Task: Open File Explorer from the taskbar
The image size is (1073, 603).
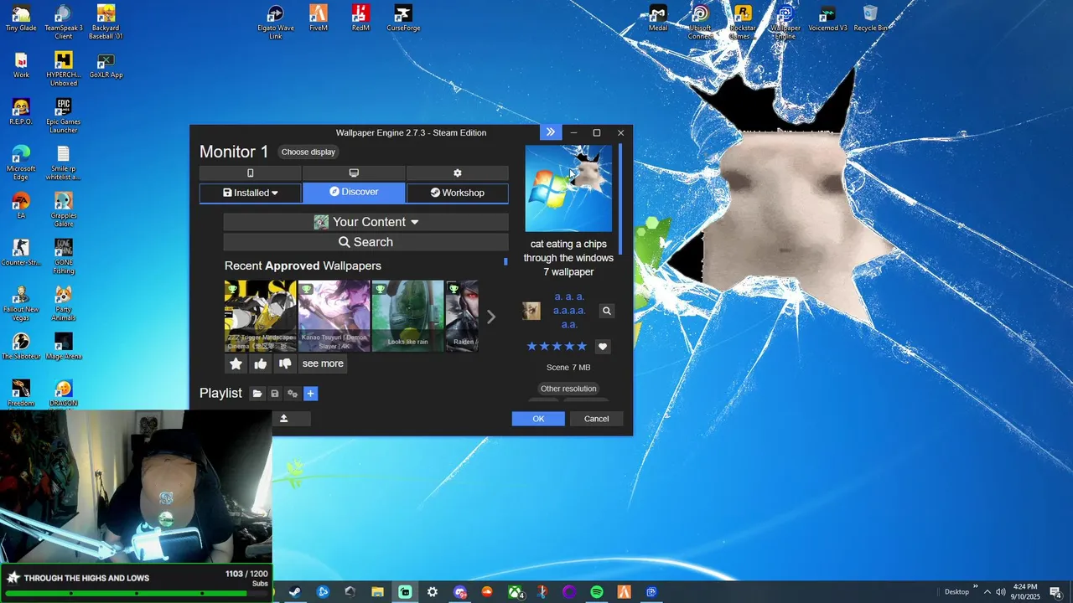Action: [377, 592]
